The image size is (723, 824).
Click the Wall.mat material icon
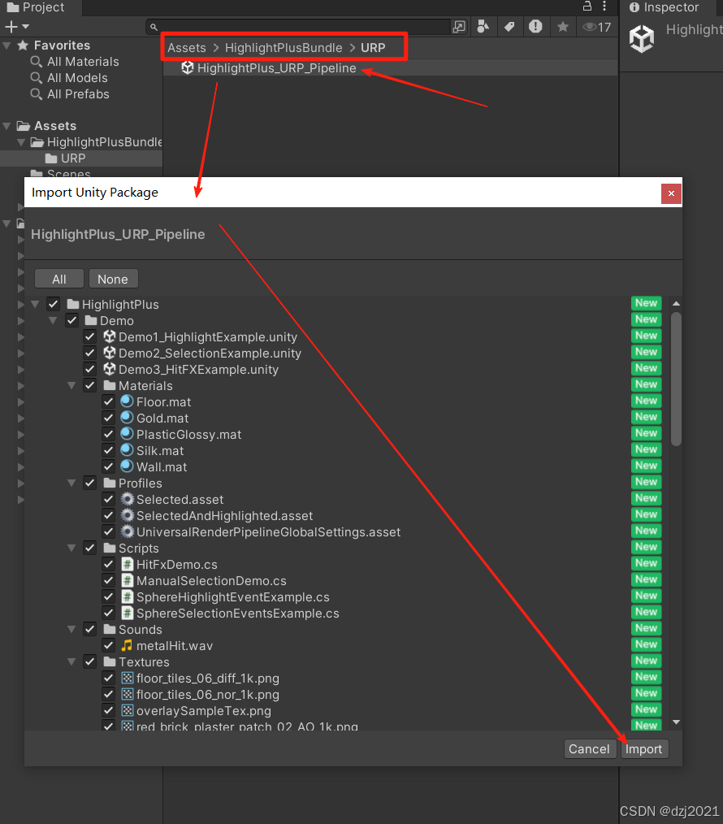tap(127, 466)
